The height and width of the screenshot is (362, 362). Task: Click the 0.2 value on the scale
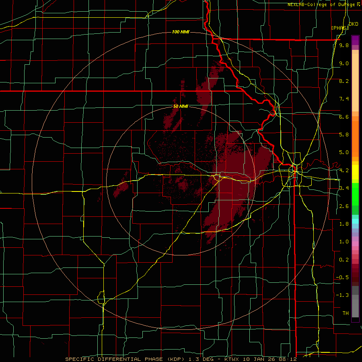point(344,260)
